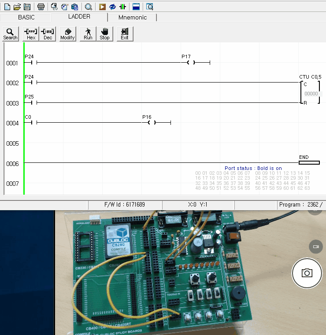
Task: Switch display to Hex format
Action: (x=31, y=34)
